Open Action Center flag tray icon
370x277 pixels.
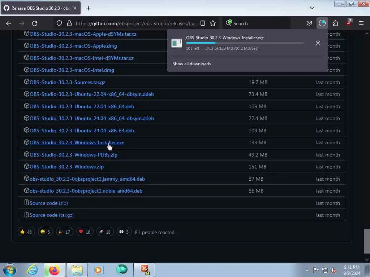coord(316,270)
